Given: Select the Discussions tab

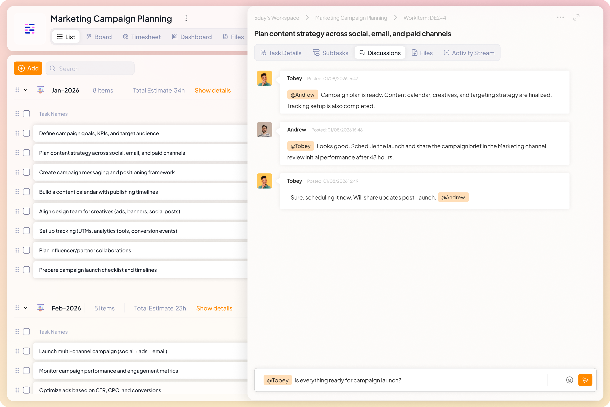Looking at the screenshot, I should coord(380,53).
